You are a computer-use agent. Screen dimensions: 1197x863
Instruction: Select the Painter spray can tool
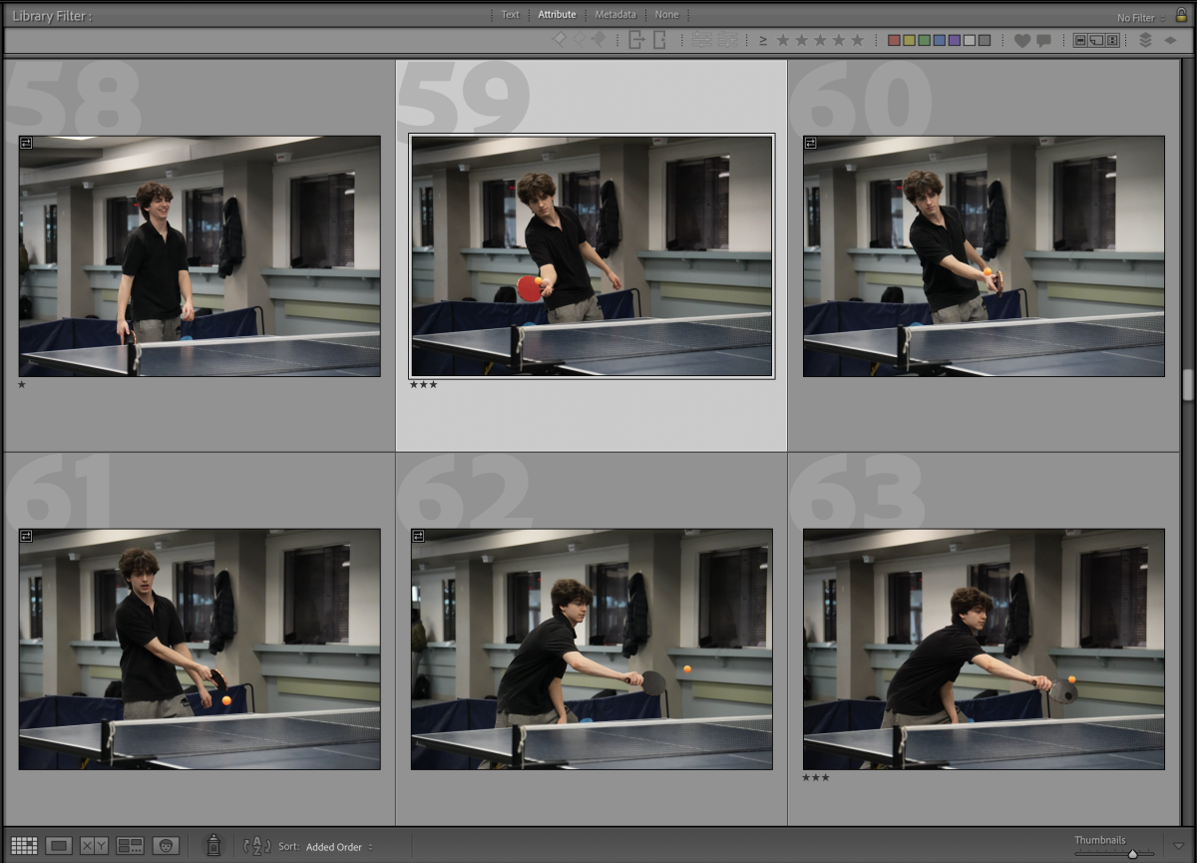tap(212, 845)
